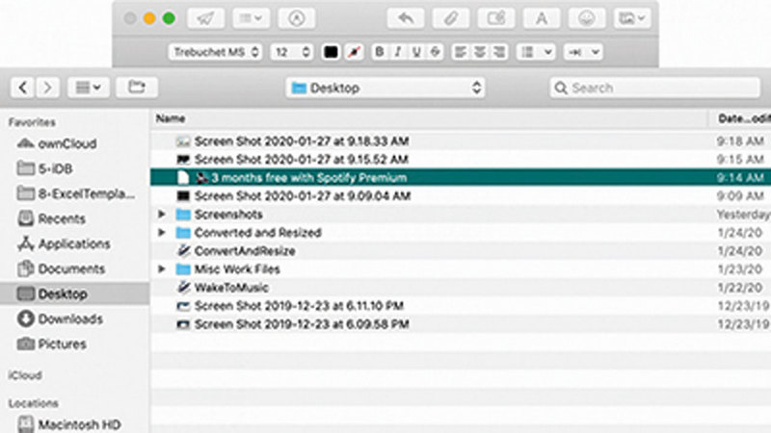This screenshot has width=771, height=433.
Task: Click the reply arrow icon
Action: tap(406, 18)
